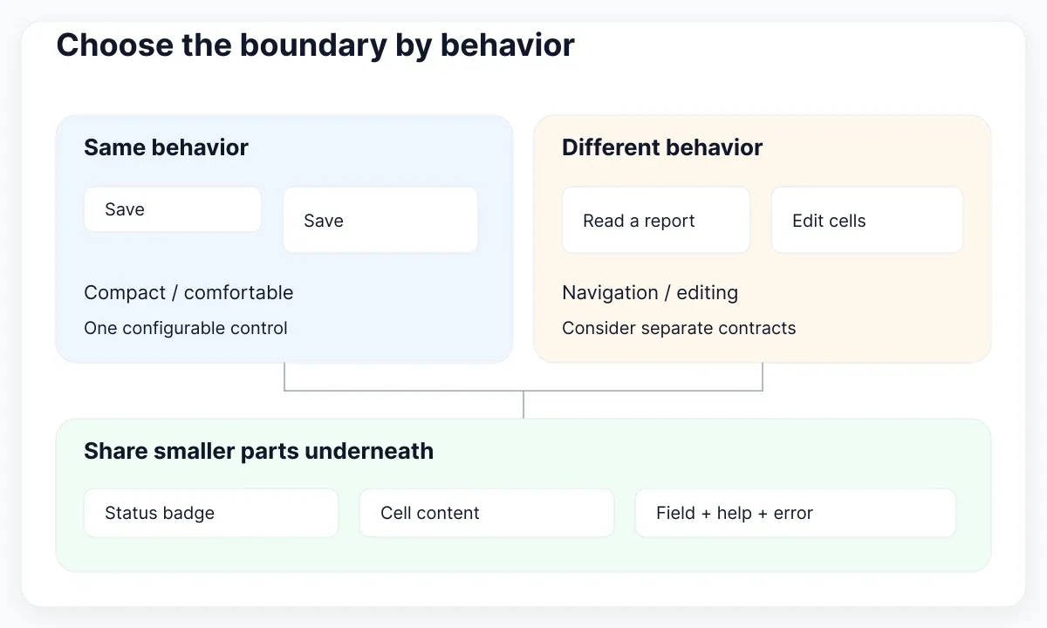Click the compact Save button
Screen dimensions: 1047x628
[x=173, y=209]
